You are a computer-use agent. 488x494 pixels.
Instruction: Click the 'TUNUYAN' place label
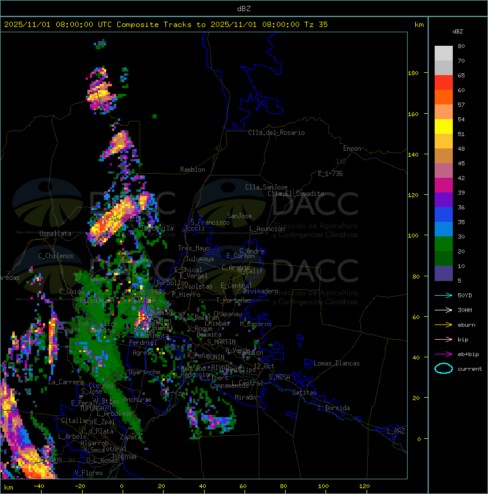(x=124, y=457)
